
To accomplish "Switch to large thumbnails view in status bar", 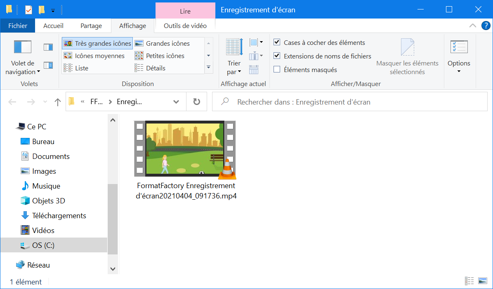I will tap(482, 281).
